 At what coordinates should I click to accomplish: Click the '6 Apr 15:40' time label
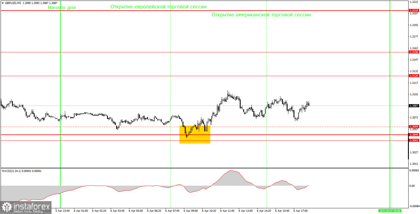[x=282, y=211]
